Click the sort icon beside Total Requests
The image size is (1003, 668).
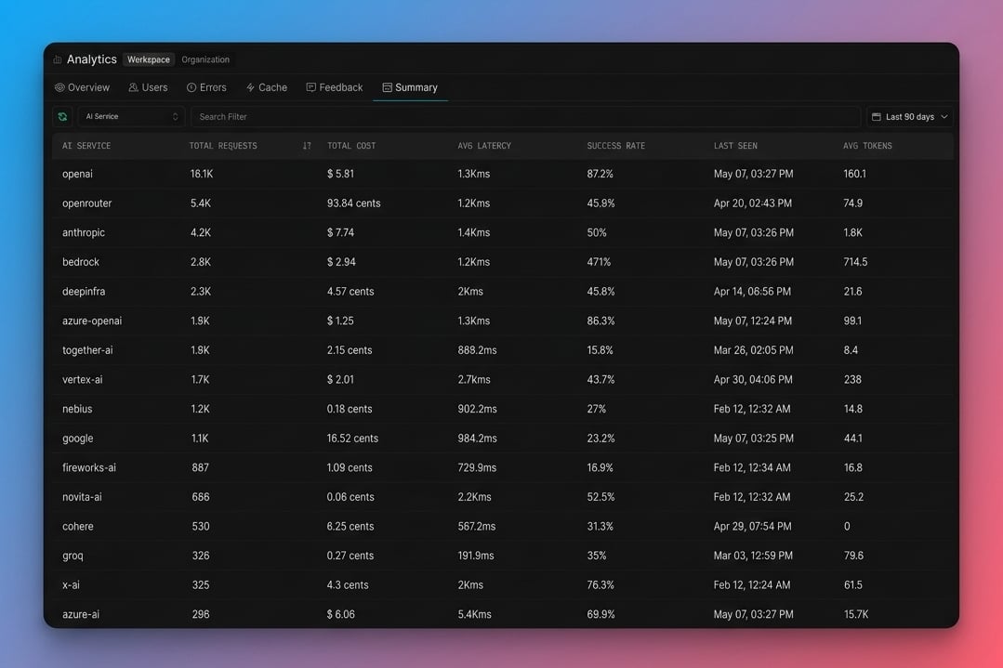[x=307, y=146]
